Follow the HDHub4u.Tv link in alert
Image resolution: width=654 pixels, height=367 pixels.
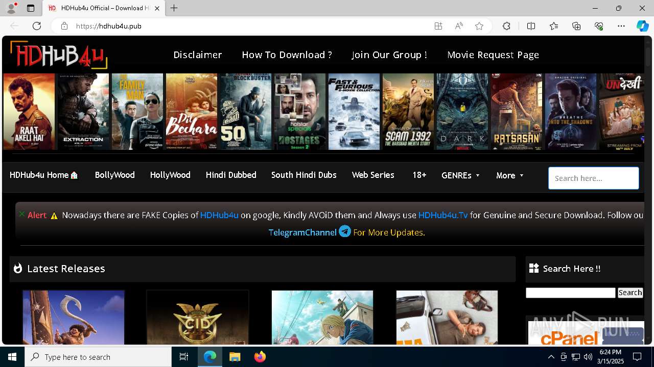point(443,215)
